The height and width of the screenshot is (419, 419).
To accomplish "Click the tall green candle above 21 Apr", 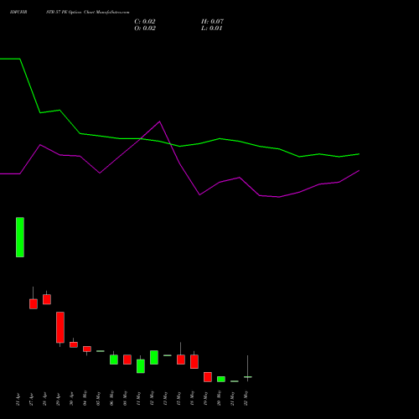I will point(20,237).
